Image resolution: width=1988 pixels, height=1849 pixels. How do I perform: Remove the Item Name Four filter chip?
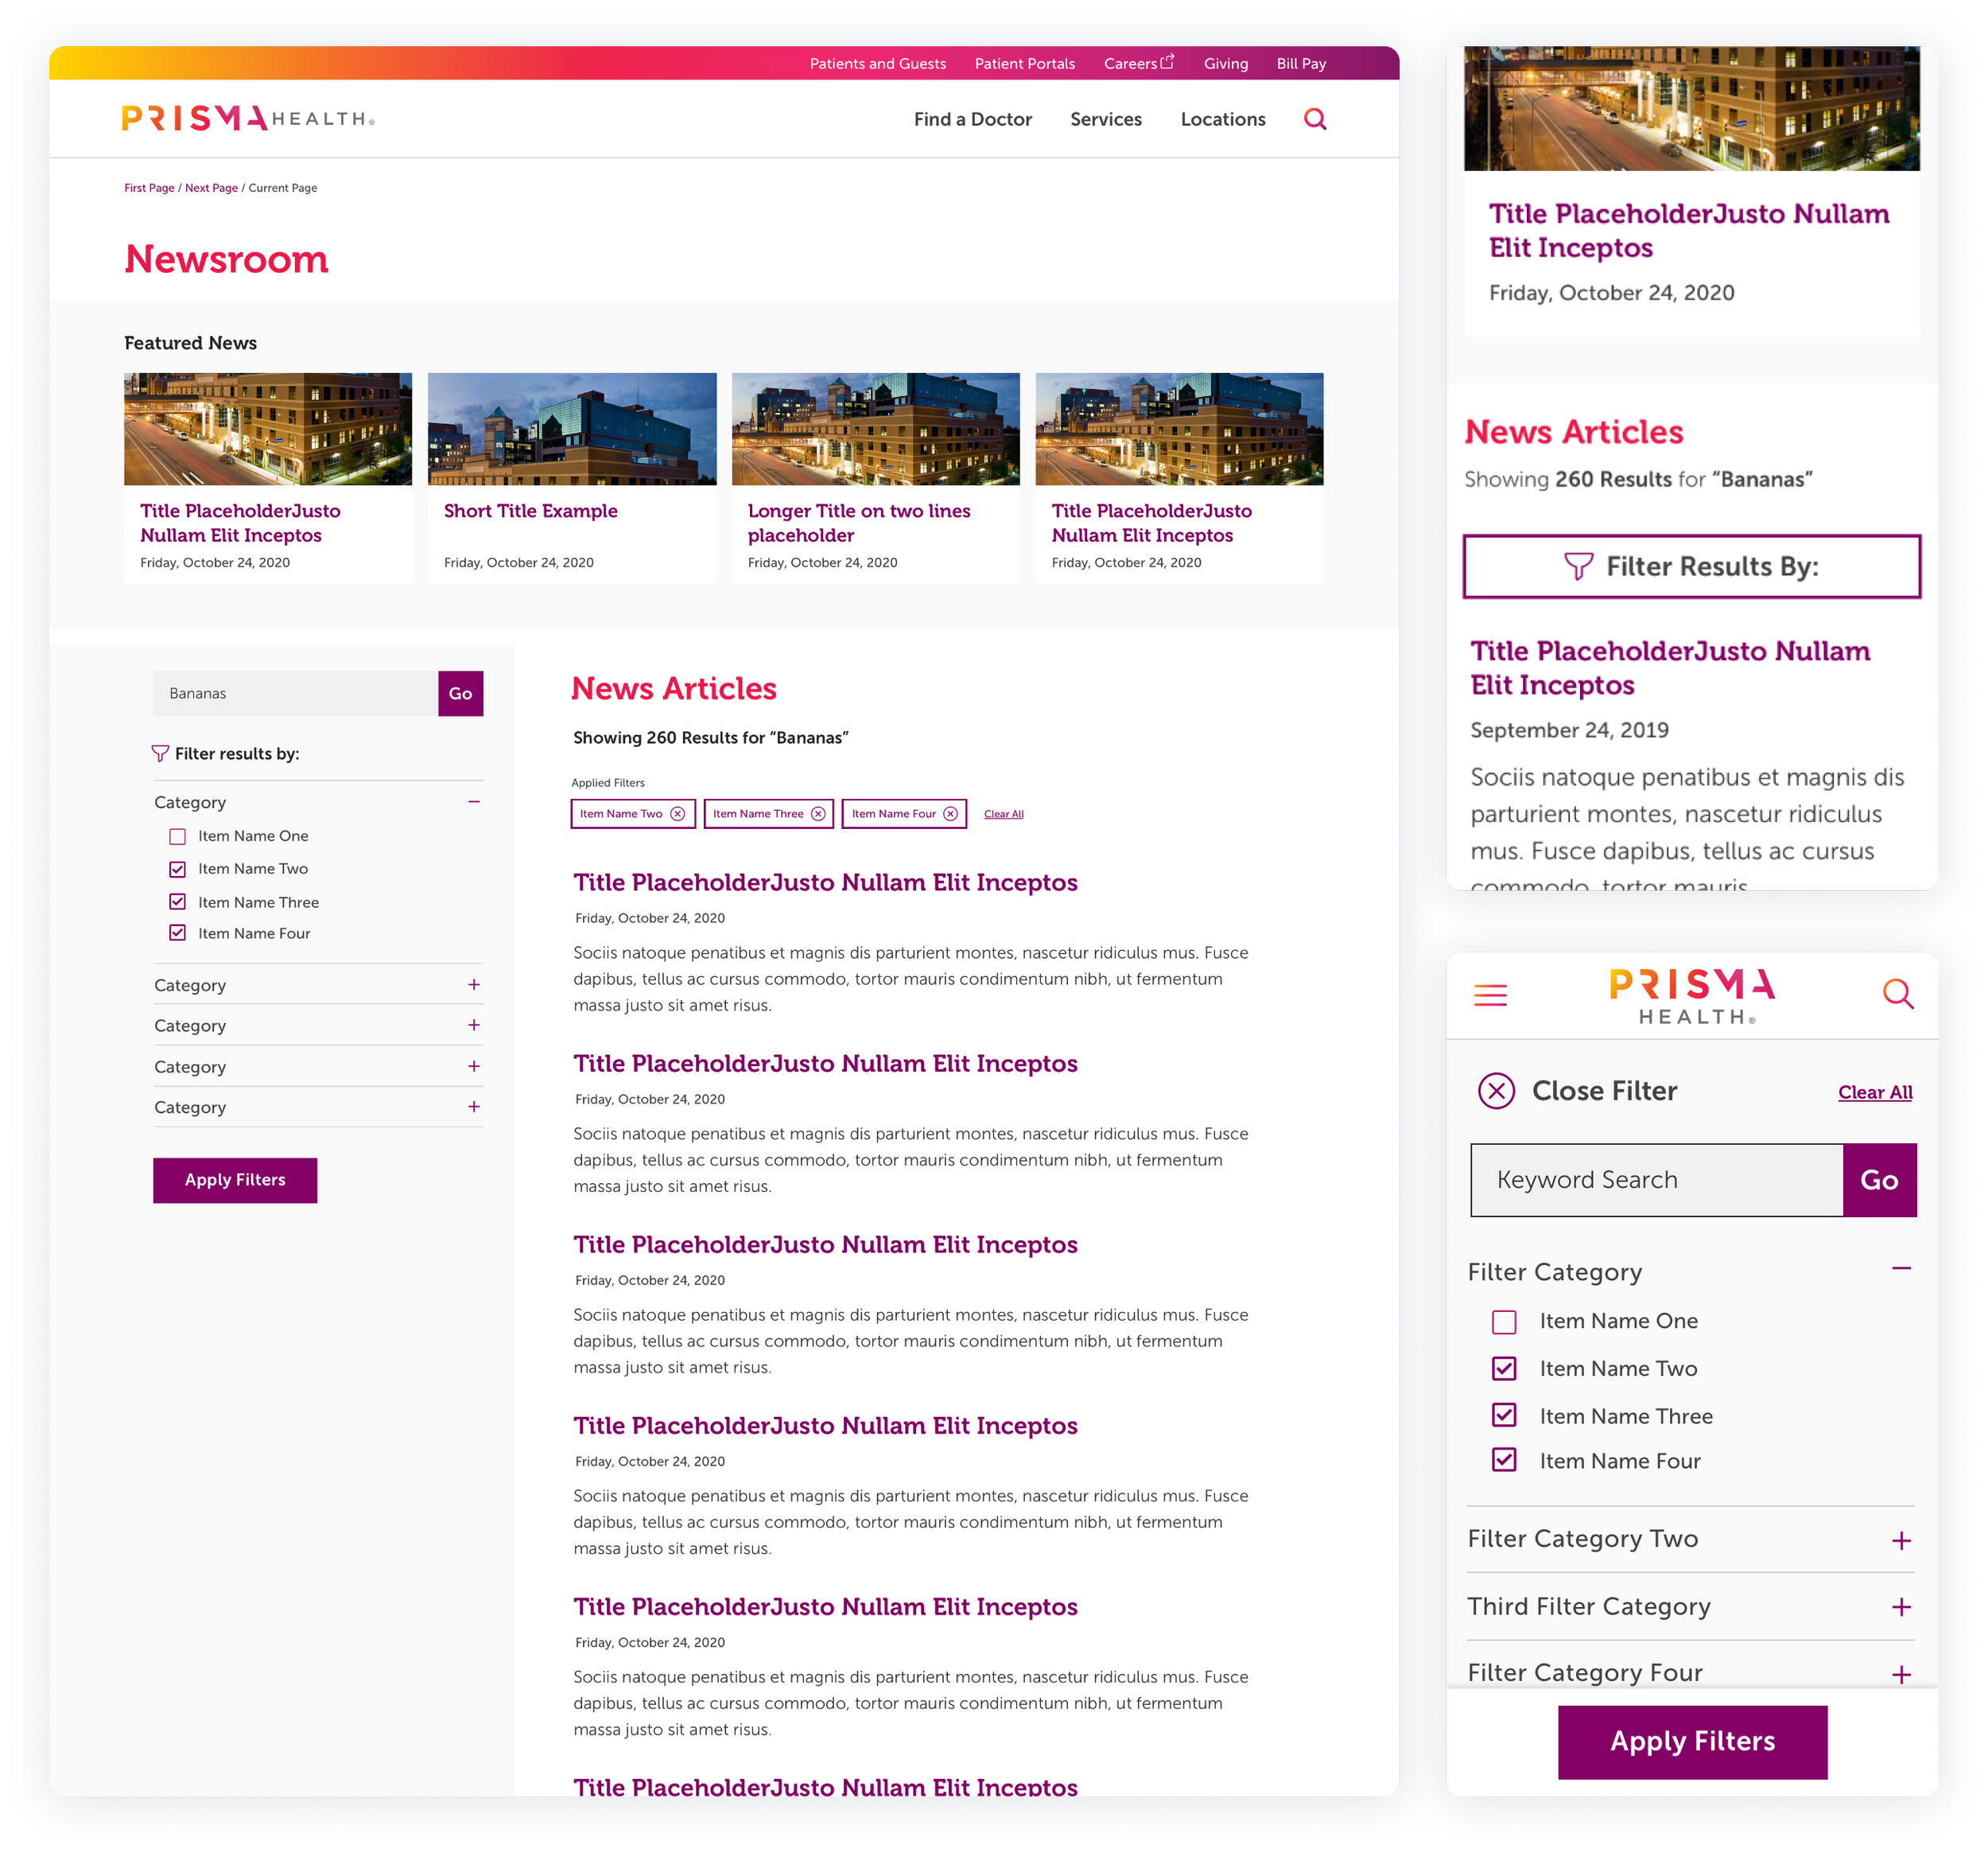click(950, 813)
